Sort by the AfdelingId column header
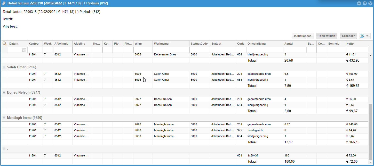The image size is (374, 166). coord(63,44)
